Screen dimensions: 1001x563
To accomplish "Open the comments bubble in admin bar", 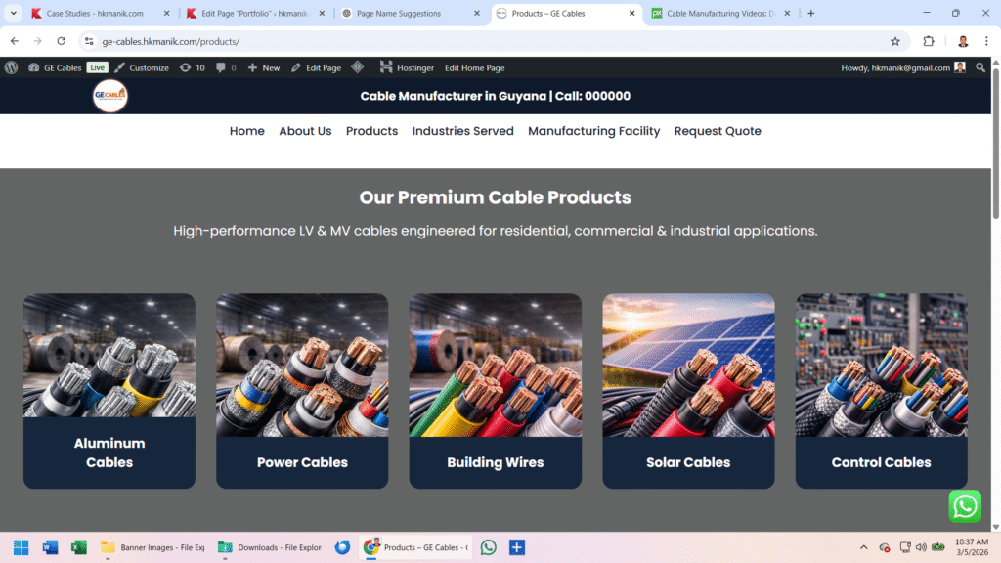I will [x=226, y=67].
